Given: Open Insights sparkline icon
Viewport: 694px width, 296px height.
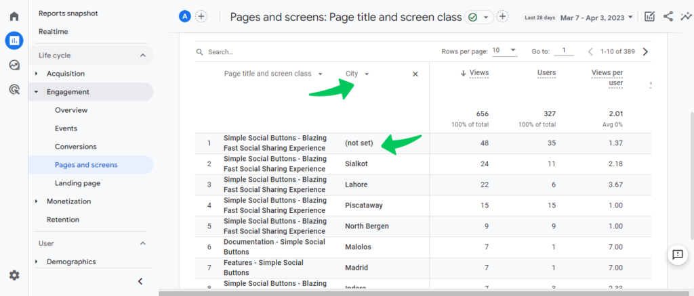Looking at the screenshot, I should (x=686, y=17).
